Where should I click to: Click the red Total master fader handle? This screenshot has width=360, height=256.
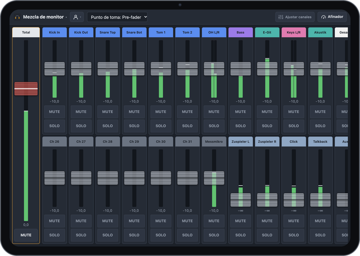pyautogui.click(x=26, y=89)
